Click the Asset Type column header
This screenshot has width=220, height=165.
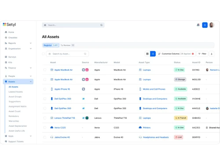coord(144,62)
